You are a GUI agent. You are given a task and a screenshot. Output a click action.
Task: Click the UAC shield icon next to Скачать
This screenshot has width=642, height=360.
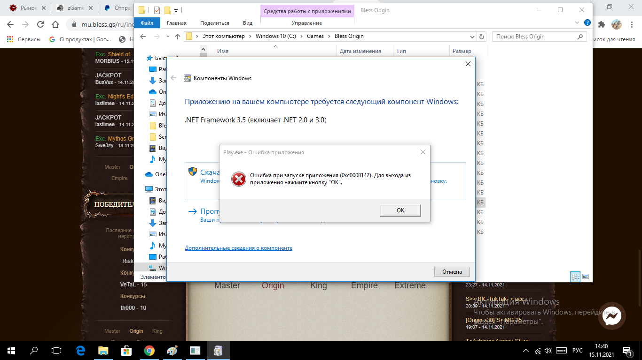click(193, 172)
